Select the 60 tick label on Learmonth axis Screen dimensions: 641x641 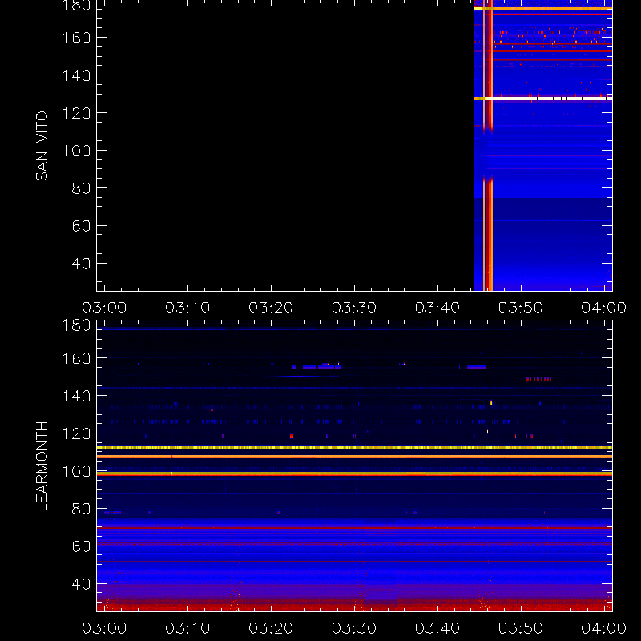81,546
